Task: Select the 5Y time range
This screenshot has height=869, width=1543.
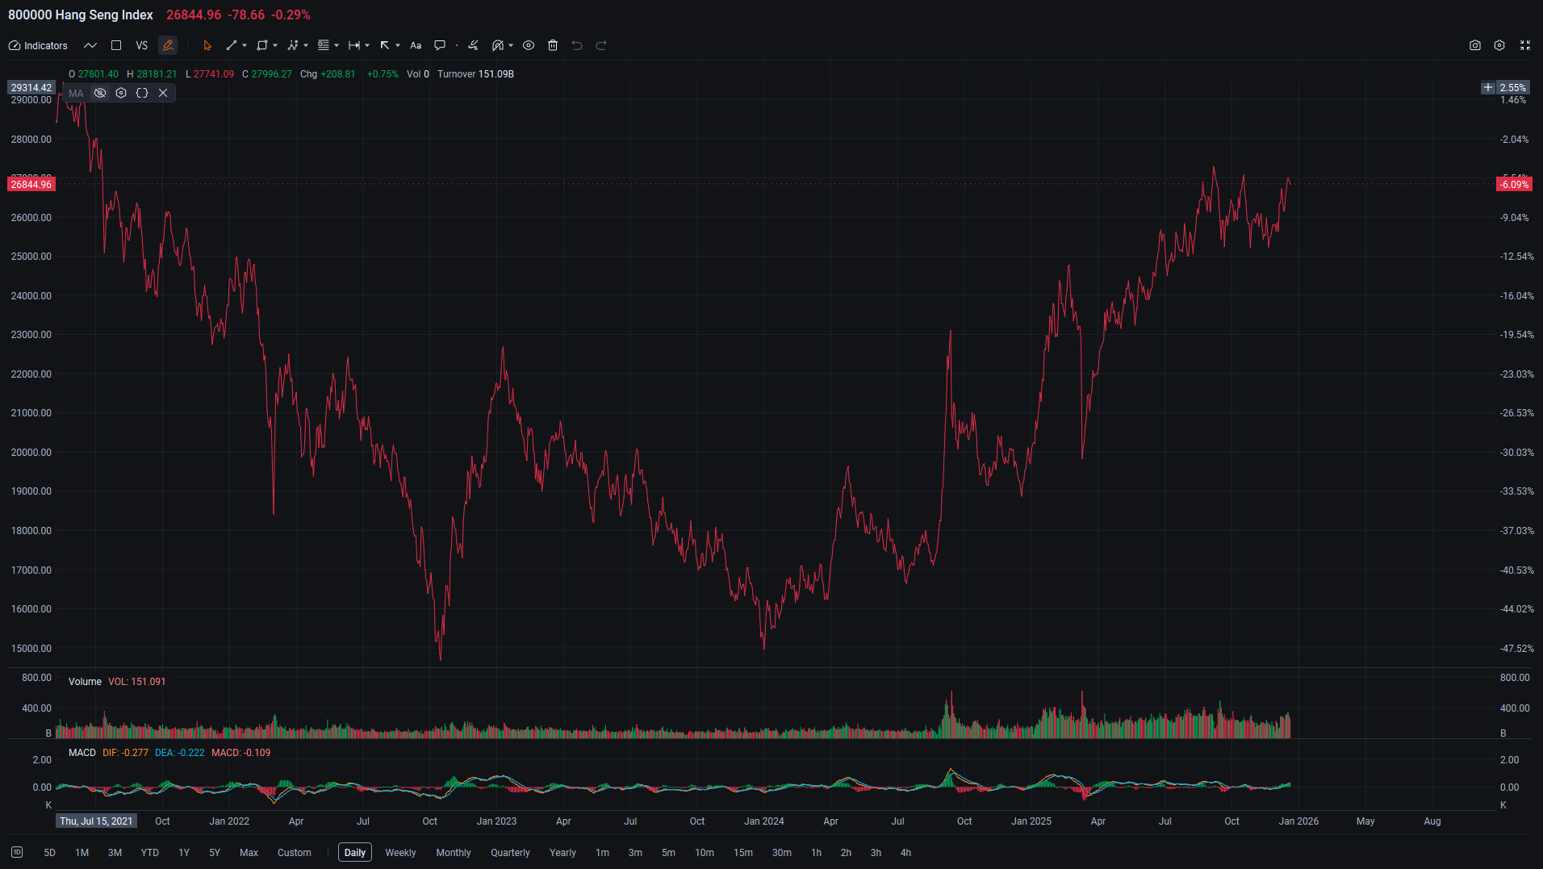Action: pyautogui.click(x=215, y=853)
